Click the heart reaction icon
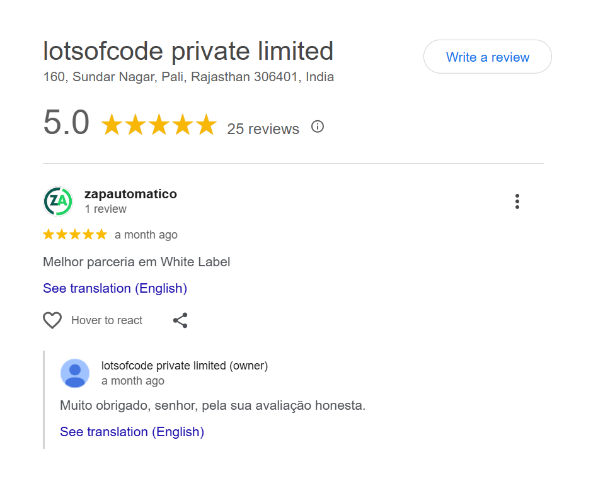The width and height of the screenshot is (598, 496). (52, 320)
